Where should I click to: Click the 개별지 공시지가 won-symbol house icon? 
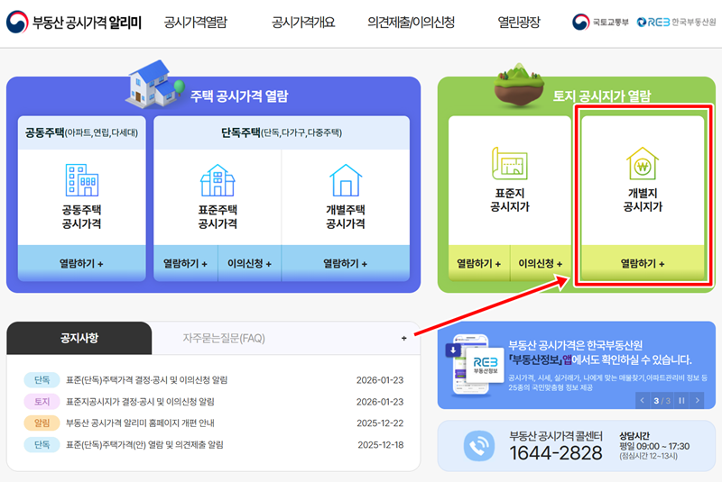643,164
